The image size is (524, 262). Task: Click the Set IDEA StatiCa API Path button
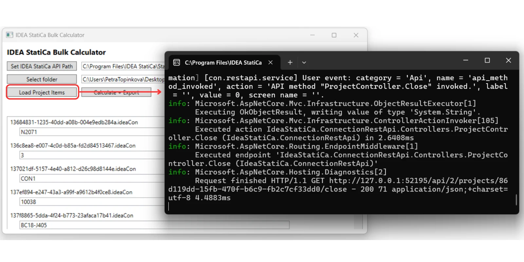tap(42, 66)
